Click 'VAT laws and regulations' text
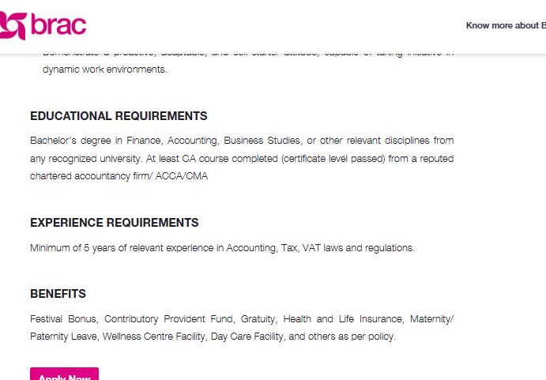 coord(358,248)
